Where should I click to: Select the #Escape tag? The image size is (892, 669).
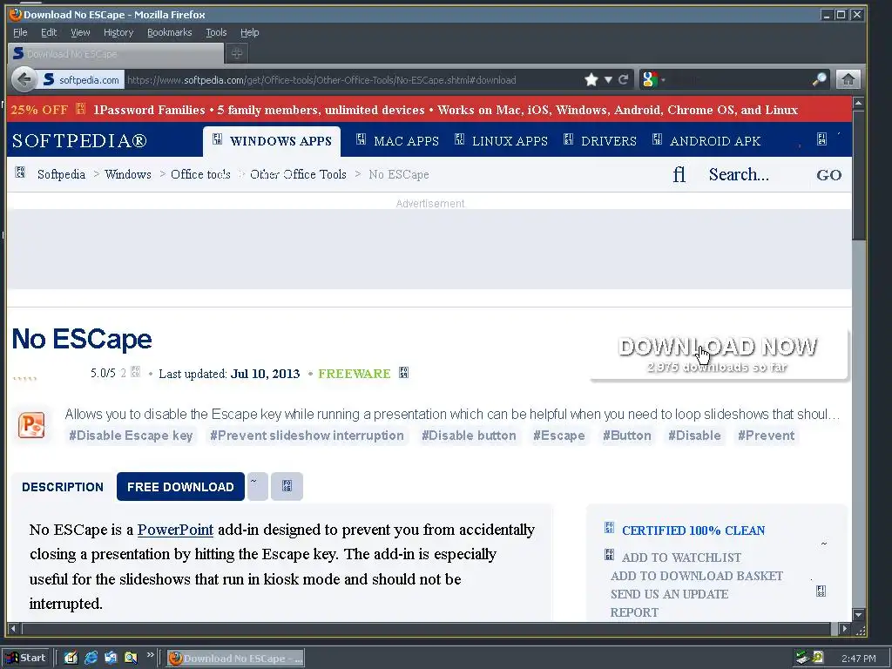pos(559,436)
